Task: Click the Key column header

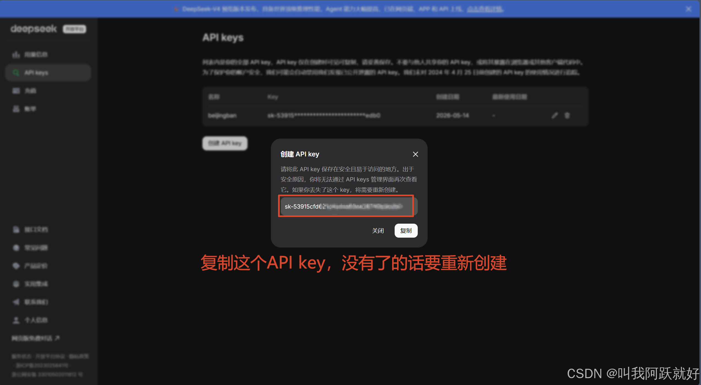Action: pyautogui.click(x=273, y=97)
